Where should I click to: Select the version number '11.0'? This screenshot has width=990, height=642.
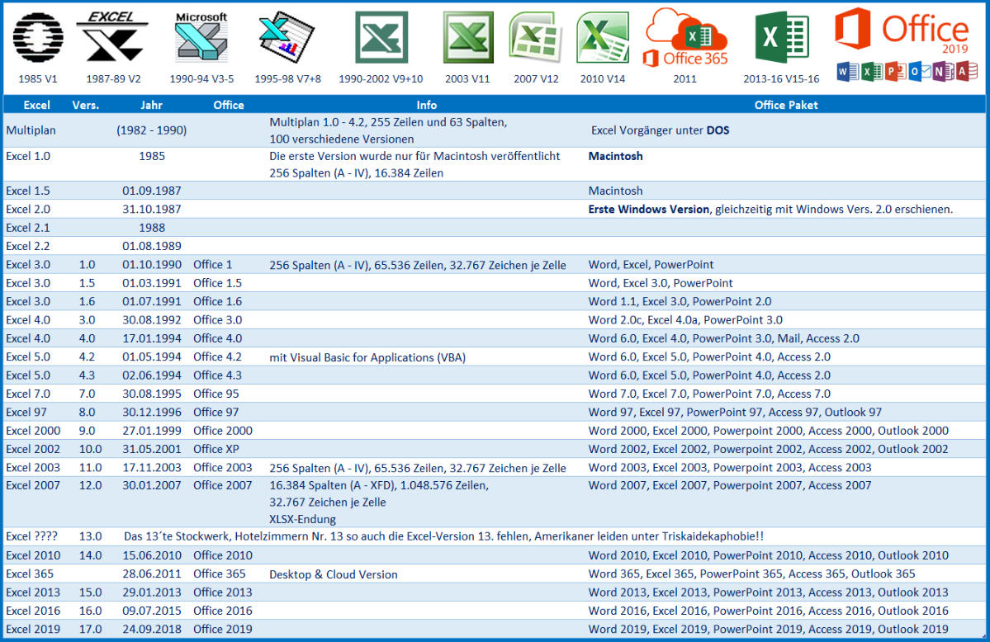(90, 467)
